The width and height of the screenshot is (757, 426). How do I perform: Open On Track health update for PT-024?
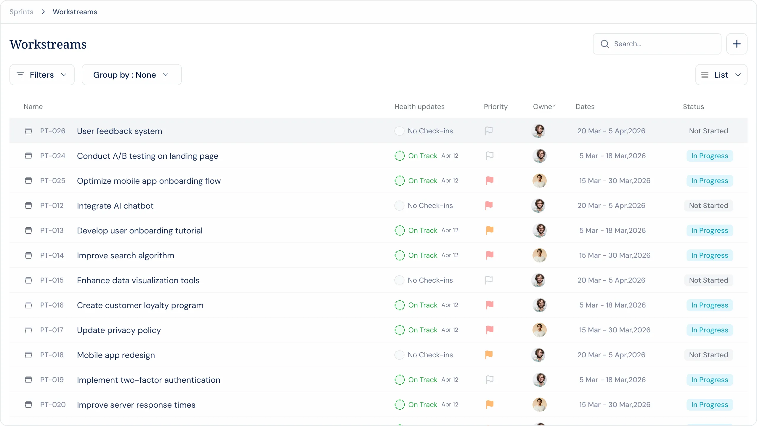click(x=426, y=156)
